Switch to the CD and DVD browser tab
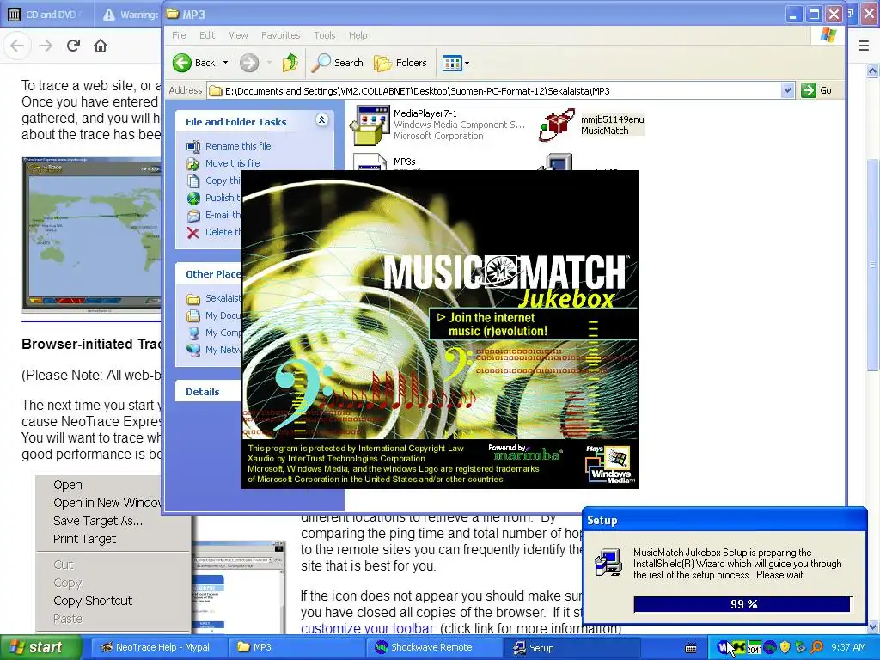The height and width of the screenshot is (660, 880). [46, 14]
